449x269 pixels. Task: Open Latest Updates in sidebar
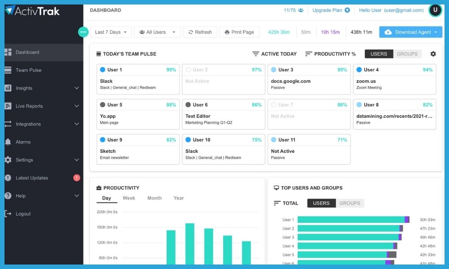pos(44,178)
